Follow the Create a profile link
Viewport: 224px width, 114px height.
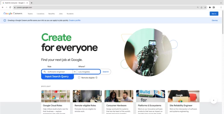point(75,21)
